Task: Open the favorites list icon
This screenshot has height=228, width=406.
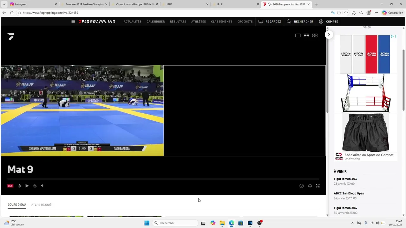Action: (361, 13)
